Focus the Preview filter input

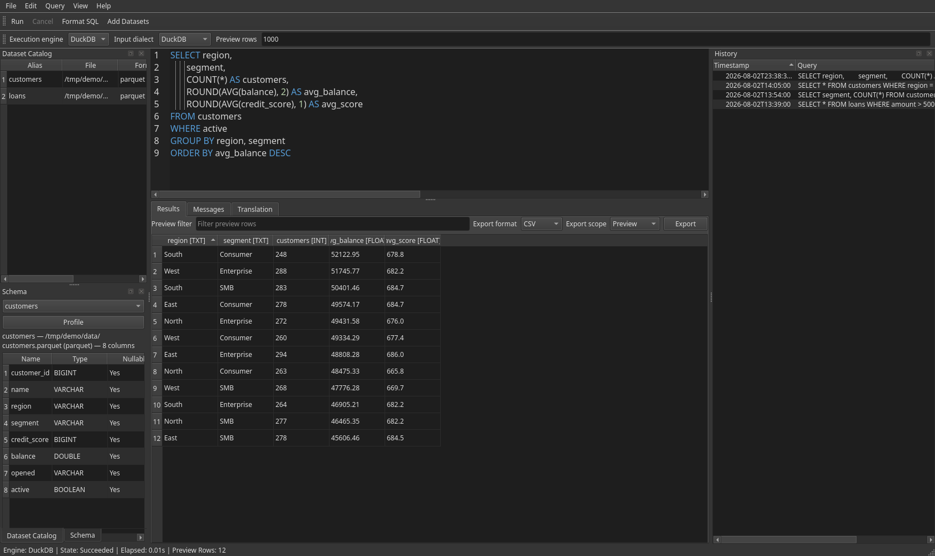click(x=332, y=224)
